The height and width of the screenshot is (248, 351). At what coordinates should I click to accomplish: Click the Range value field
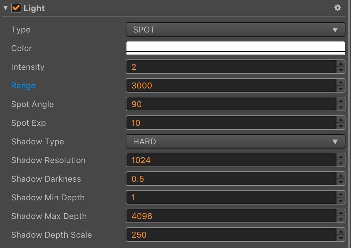click(231, 85)
